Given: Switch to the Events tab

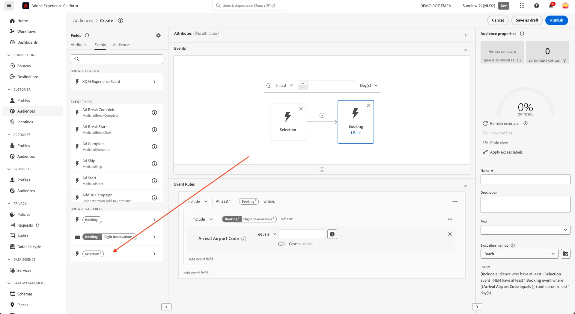Looking at the screenshot, I should tap(100, 45).
